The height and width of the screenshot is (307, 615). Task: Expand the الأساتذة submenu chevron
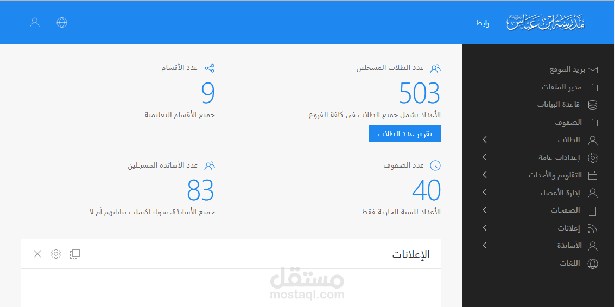(485, 245)
